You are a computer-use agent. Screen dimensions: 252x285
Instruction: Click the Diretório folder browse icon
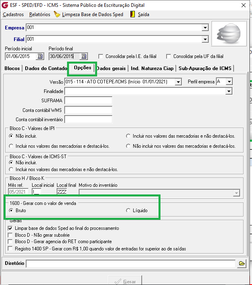[x=242, y=263]
